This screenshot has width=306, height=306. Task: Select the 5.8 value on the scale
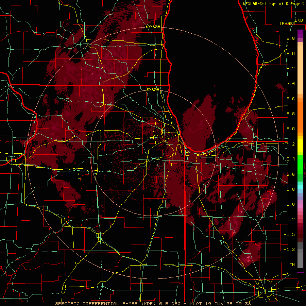coord(291,114)
